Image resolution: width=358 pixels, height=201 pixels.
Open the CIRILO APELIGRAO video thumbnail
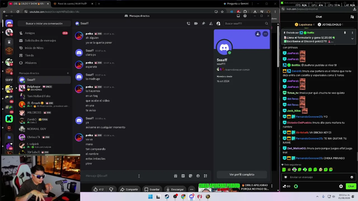[x=219, y=188]
